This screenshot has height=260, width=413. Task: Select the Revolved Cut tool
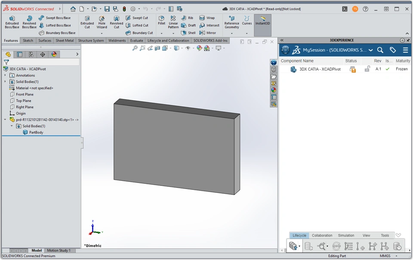[117, 22]
